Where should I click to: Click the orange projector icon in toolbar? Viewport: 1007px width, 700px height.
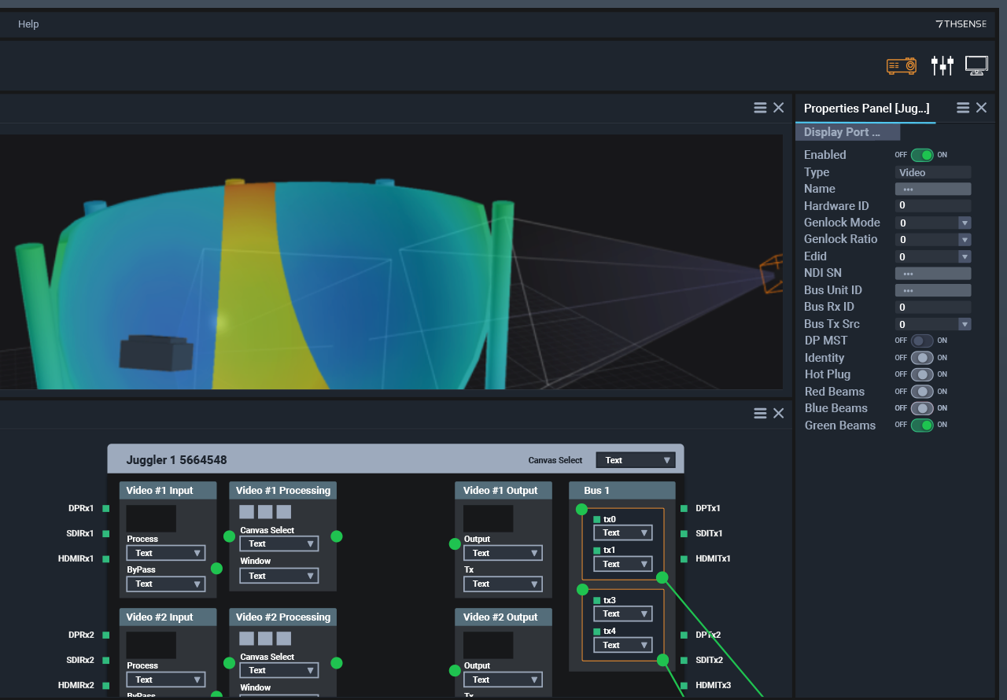(x=902, y=66)
